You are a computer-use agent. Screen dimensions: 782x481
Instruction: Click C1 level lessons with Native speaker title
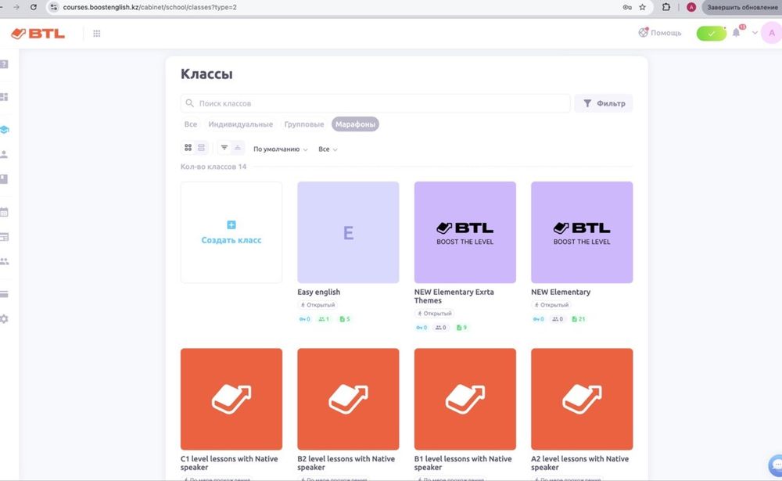coord(229,463)
